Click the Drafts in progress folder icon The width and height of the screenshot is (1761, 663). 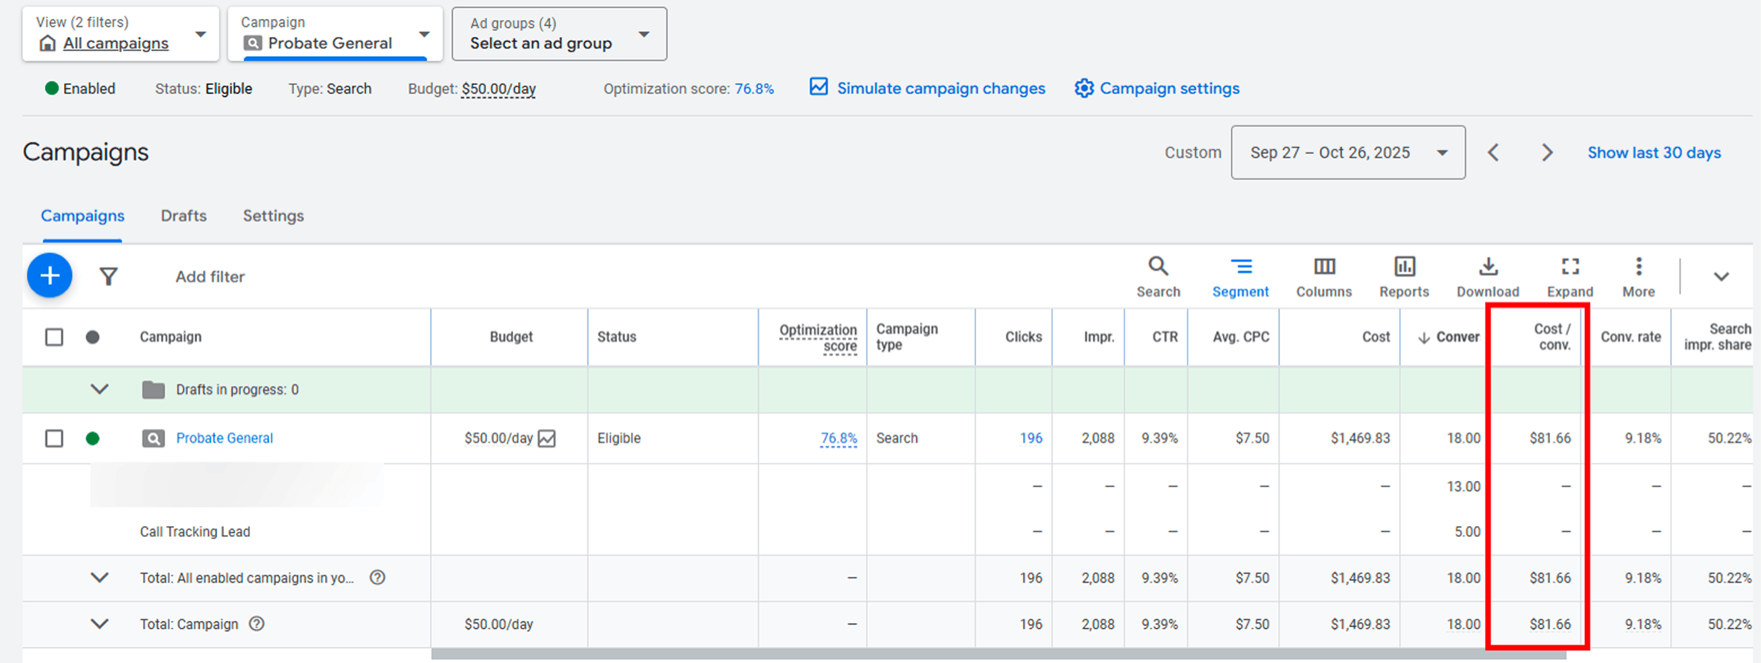tap(153, 390)
